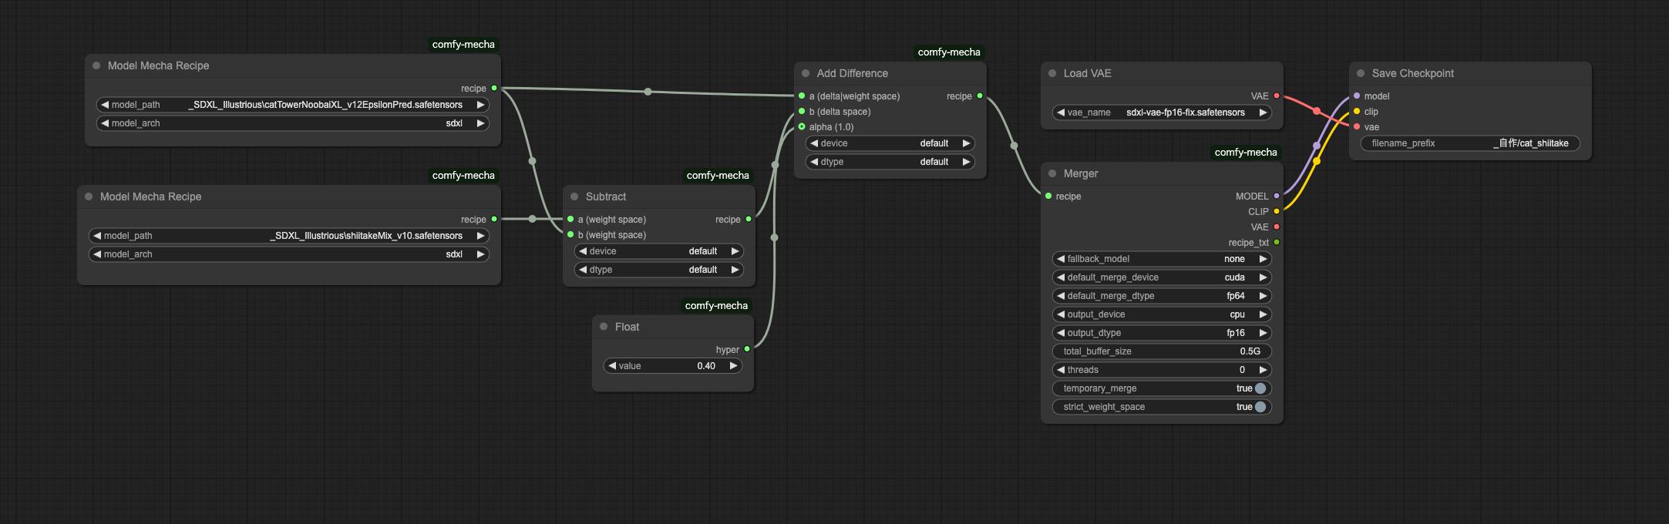Select the Add Difference node title text

(852, 73)
